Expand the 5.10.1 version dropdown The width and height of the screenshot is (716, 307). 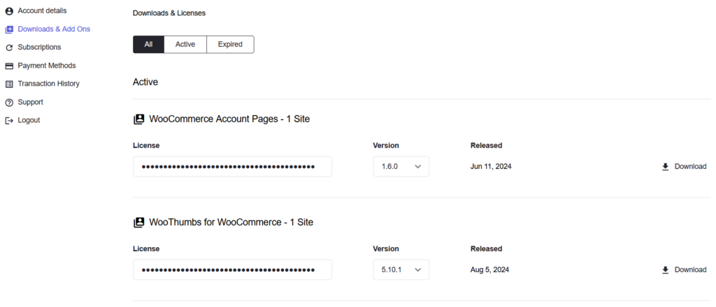tap(401, 270)
